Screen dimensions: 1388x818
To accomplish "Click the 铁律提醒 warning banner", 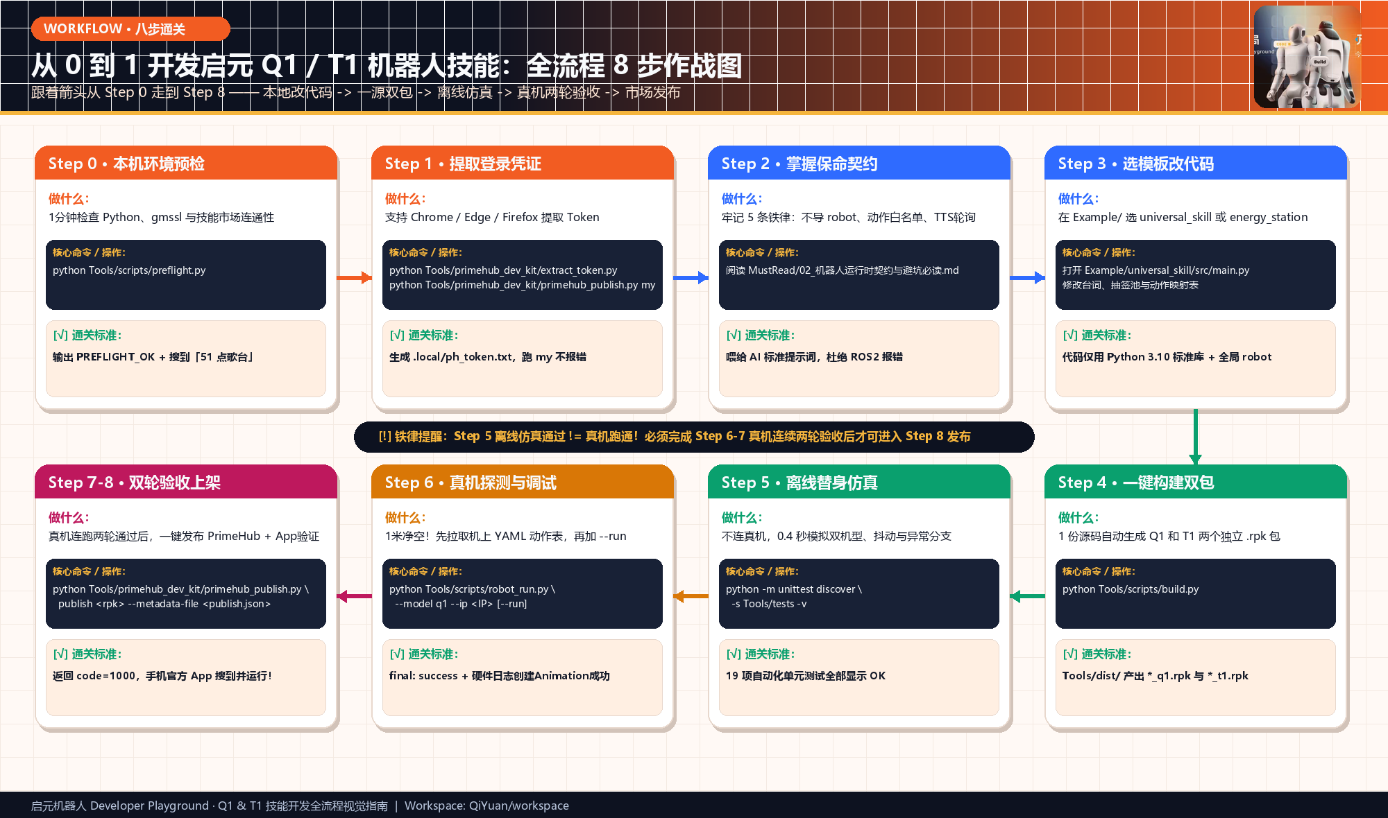I will (x=694, y=437).
